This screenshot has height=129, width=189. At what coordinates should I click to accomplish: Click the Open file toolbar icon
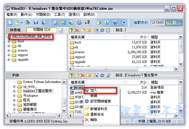(17, 23)
